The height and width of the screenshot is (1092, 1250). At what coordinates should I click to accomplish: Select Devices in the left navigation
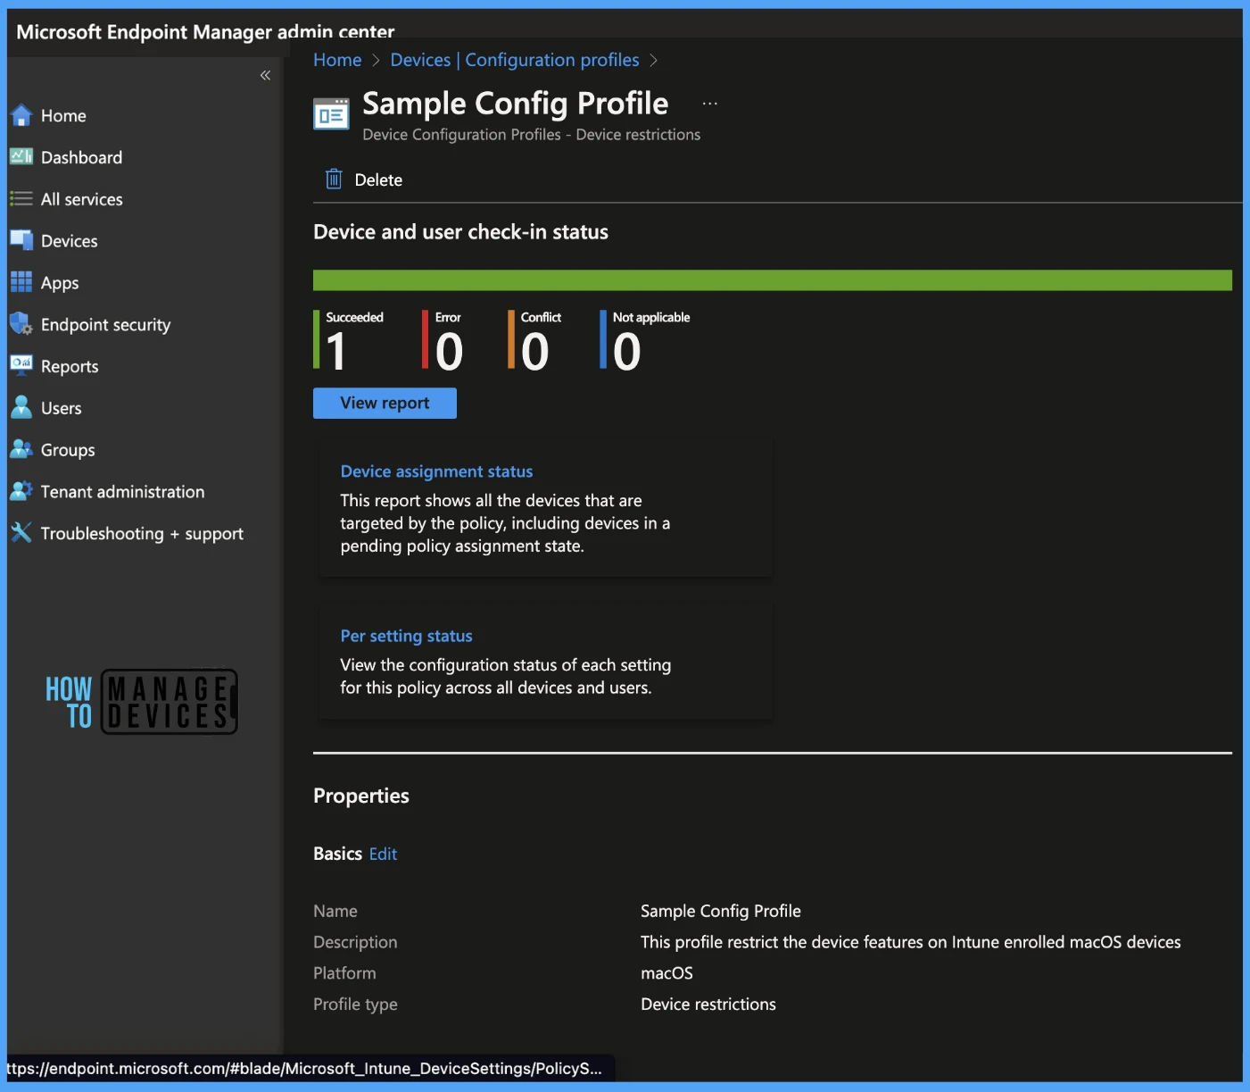pyautogui.click(x=70, y=241)
